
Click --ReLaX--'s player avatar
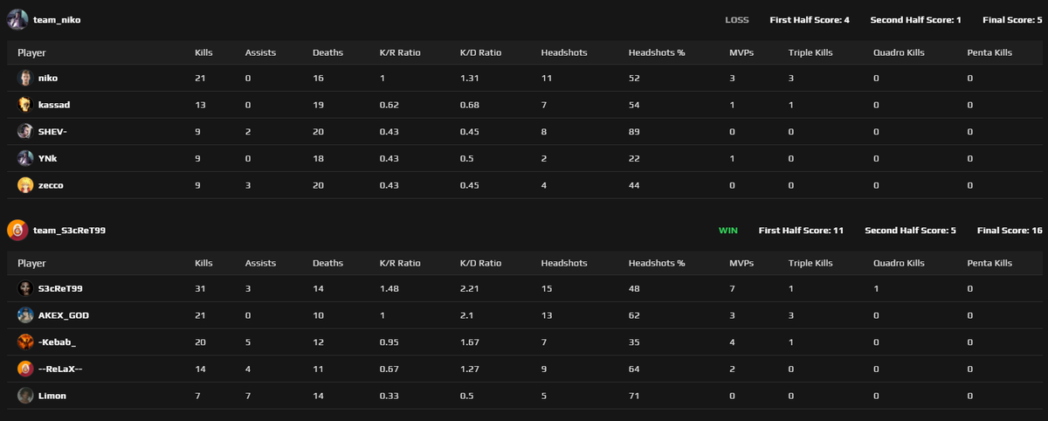[24, 369]
